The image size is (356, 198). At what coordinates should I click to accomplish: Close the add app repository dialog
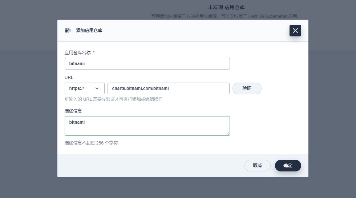(x=295, y=31)
